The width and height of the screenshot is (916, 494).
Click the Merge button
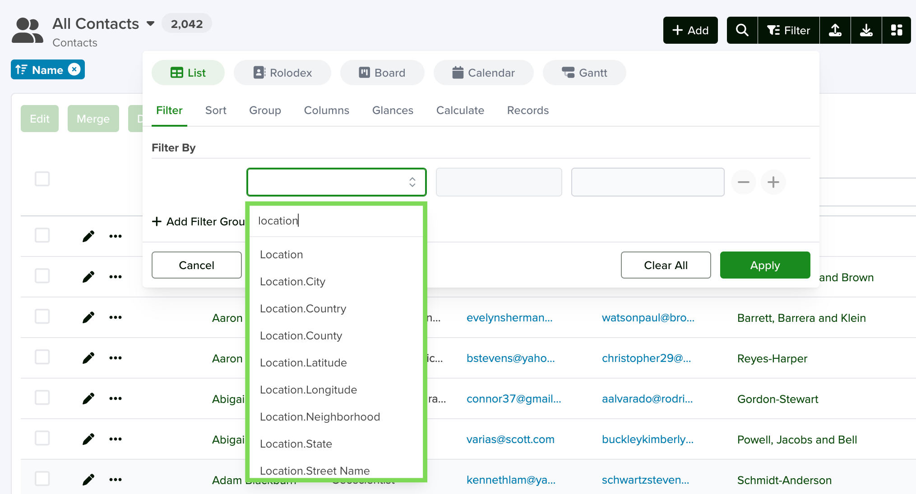click(93, 119)
